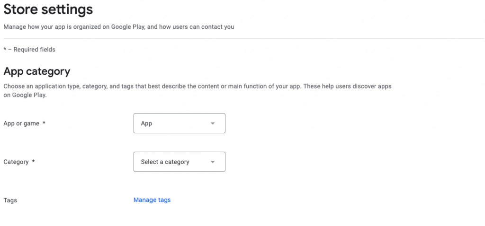Click the arrow in the category dropdown
This screenshot has height=226, width=485.
(213, 162)
